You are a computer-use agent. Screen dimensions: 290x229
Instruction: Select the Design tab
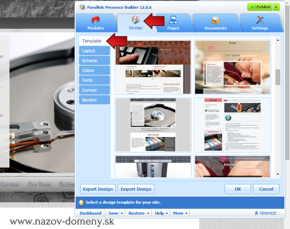[136, 23]
